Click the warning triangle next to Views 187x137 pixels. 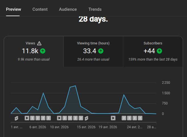pos(39,43)
